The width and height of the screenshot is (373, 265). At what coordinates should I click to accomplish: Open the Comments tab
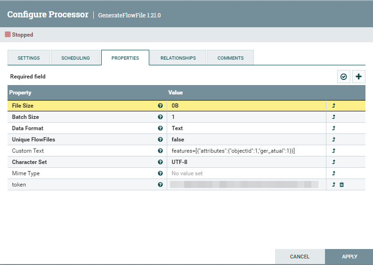click(x=230, y=58)
